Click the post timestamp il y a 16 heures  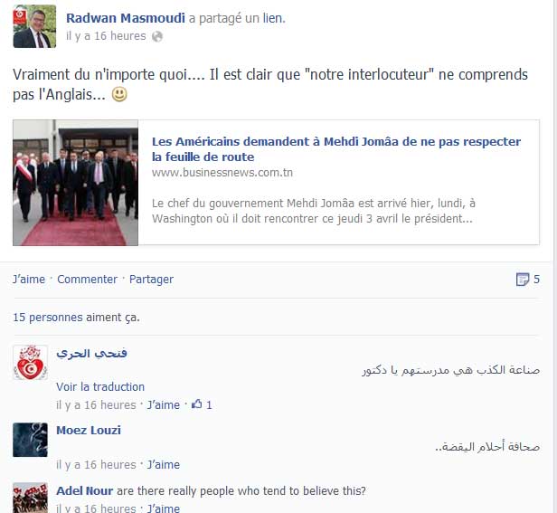[x=106, y=36]
